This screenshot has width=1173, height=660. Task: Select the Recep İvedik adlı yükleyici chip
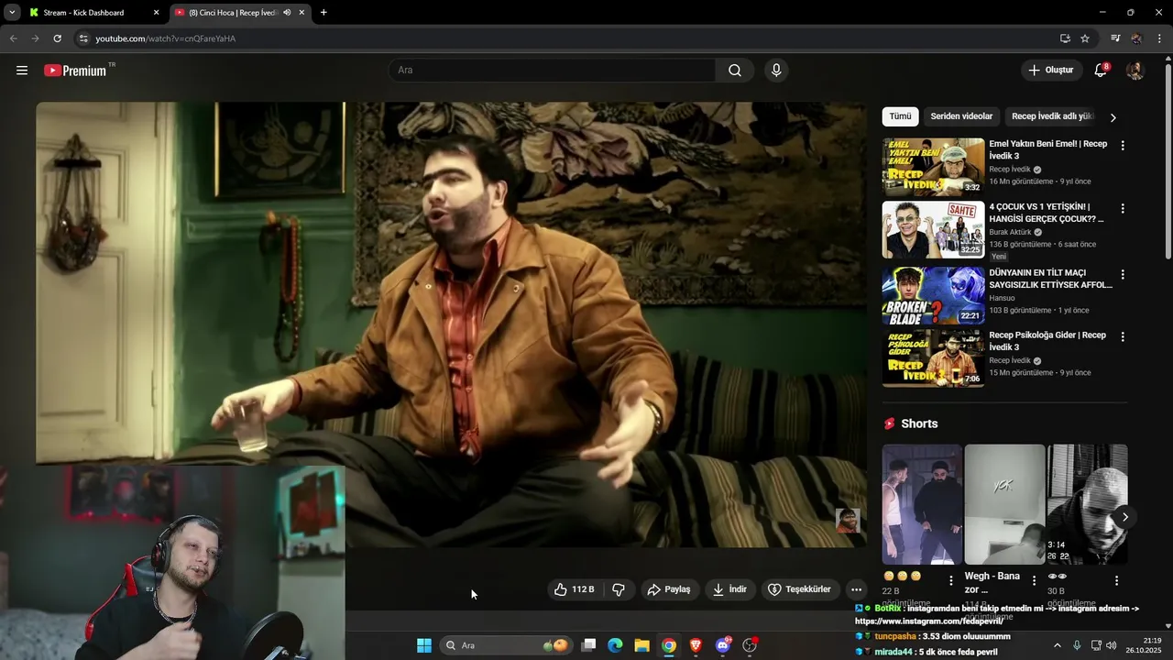(x=1052, y=116)
